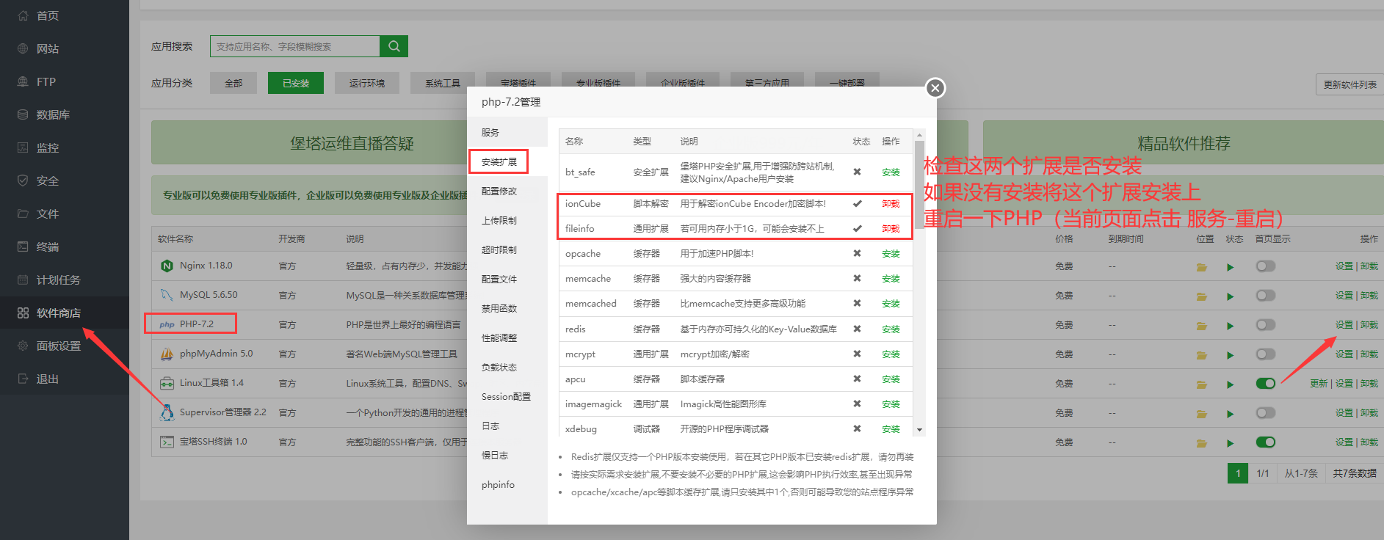Click the status play icon for Nginx

pos(1230,267)
